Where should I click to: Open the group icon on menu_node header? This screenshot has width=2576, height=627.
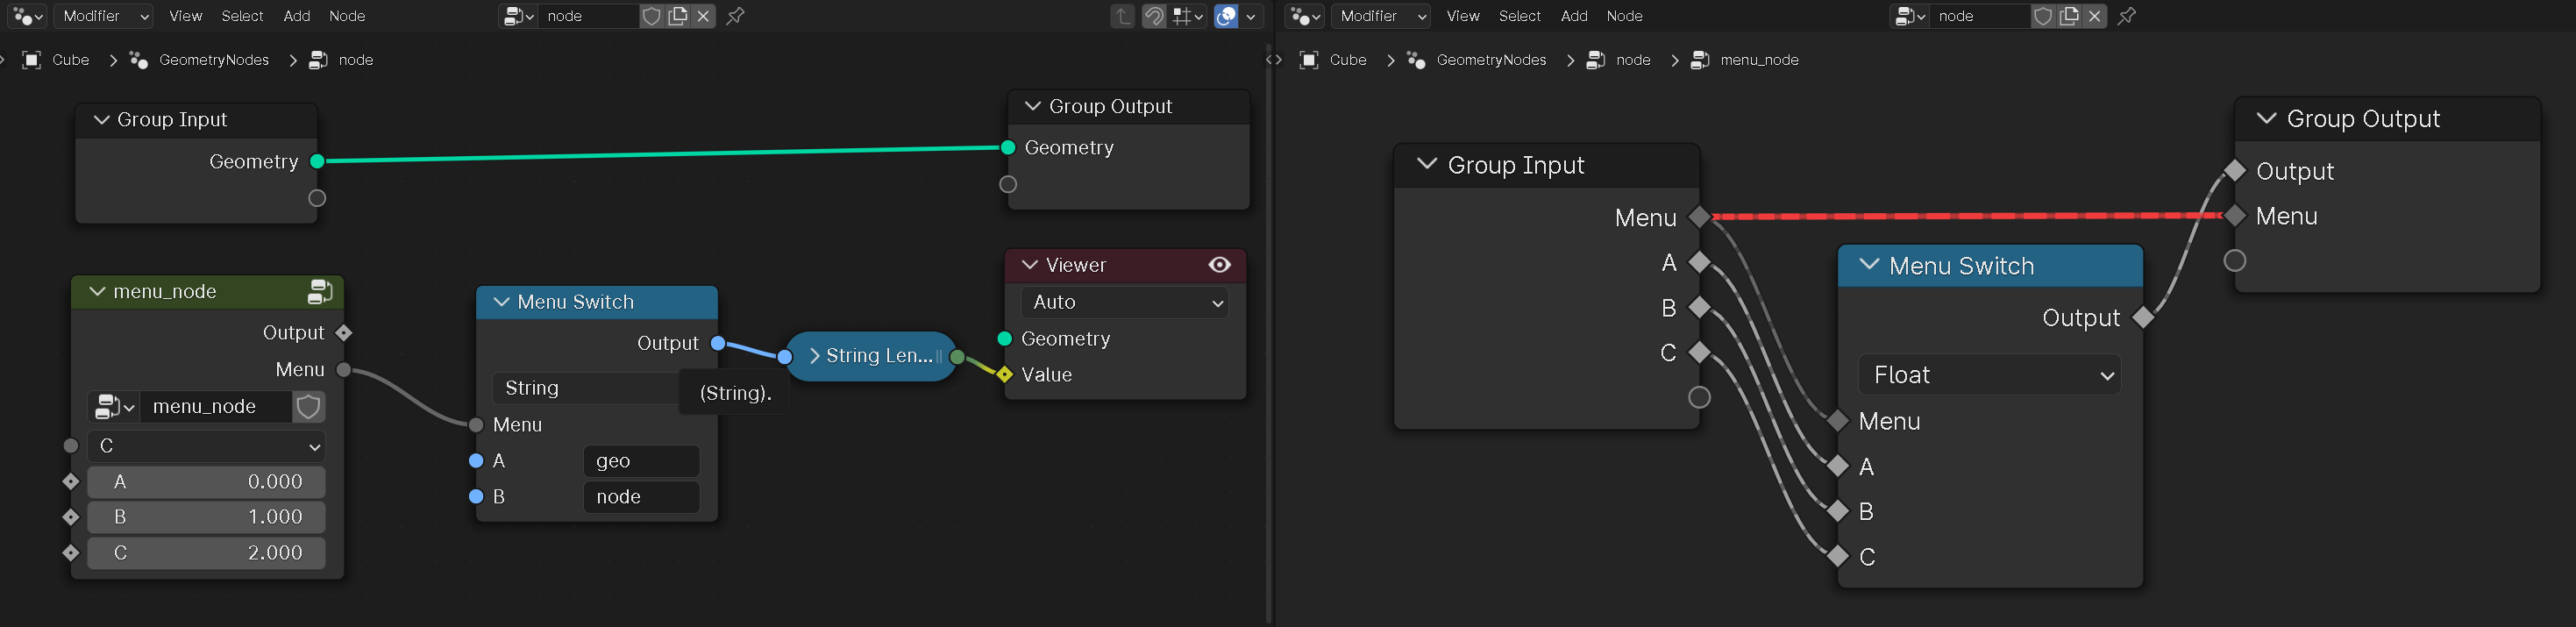(x=320, y=292)
